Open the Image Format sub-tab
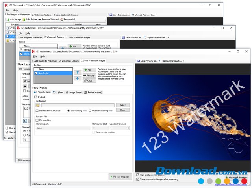The height and width of the screenshot is (188, 252). (x=74, y=92)
